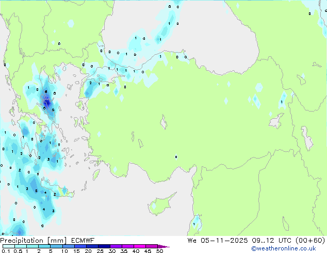This screenshot has height=253, width=327.
Task: Click the 0.1–0.5 mm legend color box
Action: point(9,246)
